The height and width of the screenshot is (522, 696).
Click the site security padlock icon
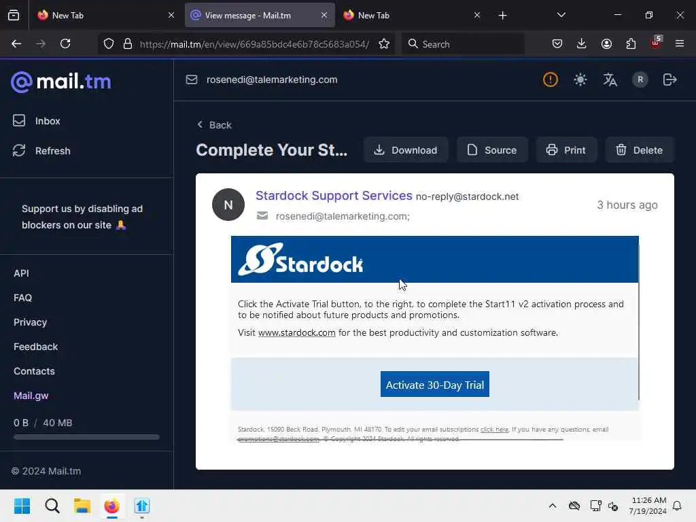(x=128, y=43)
